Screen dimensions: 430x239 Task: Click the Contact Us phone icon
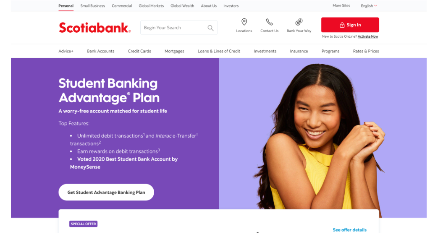(x=269, y=22)
